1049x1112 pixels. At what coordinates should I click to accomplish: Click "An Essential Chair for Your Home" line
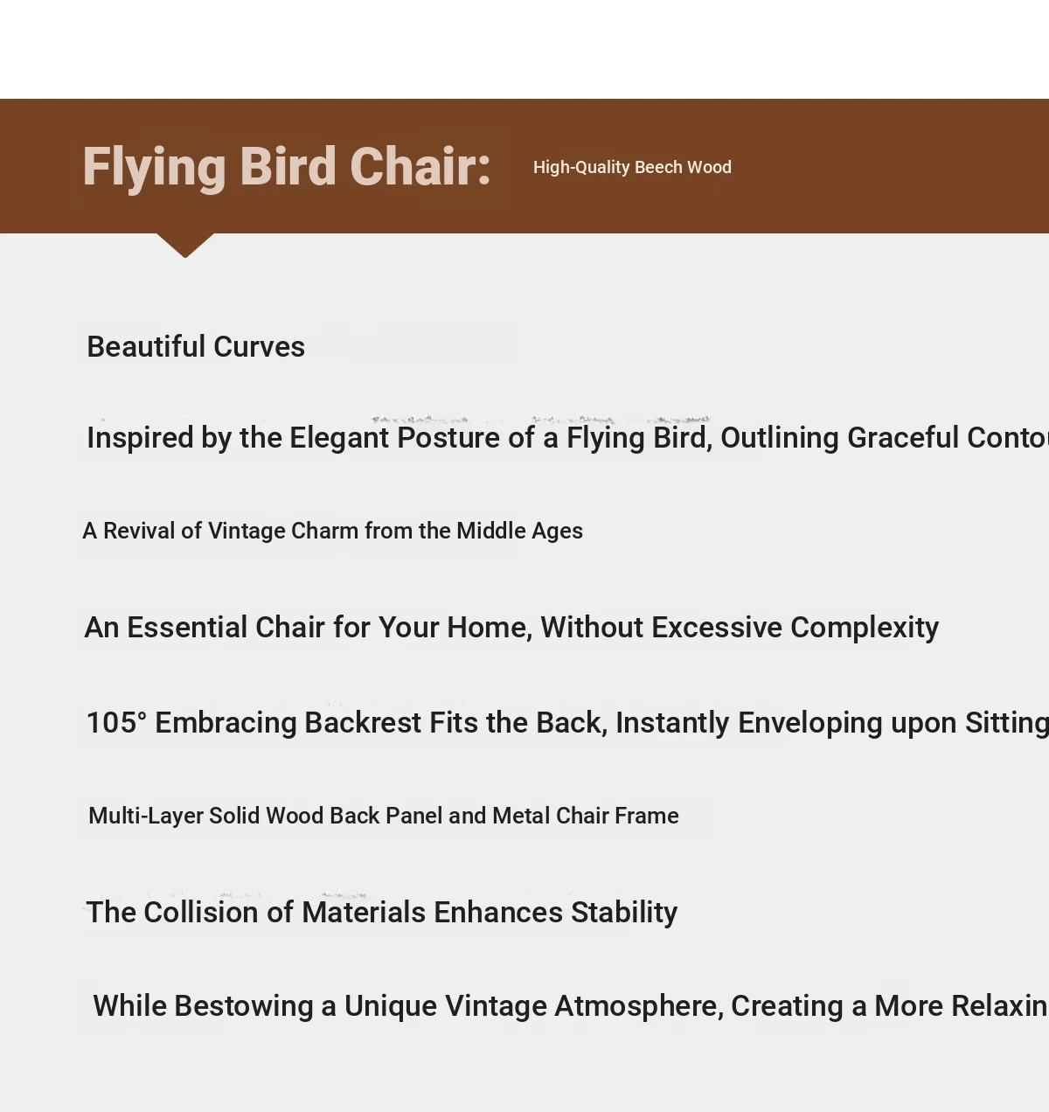click(x=511, y=628)
